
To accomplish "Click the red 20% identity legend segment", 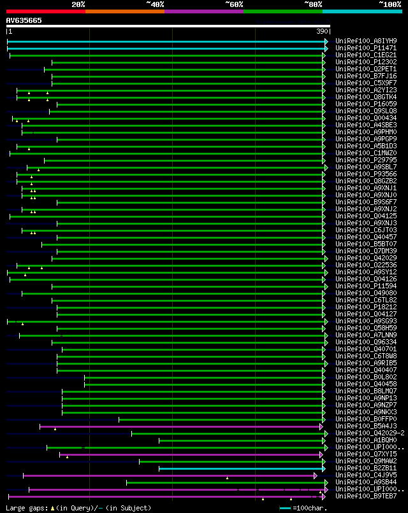I will click(x=46, y=11).
